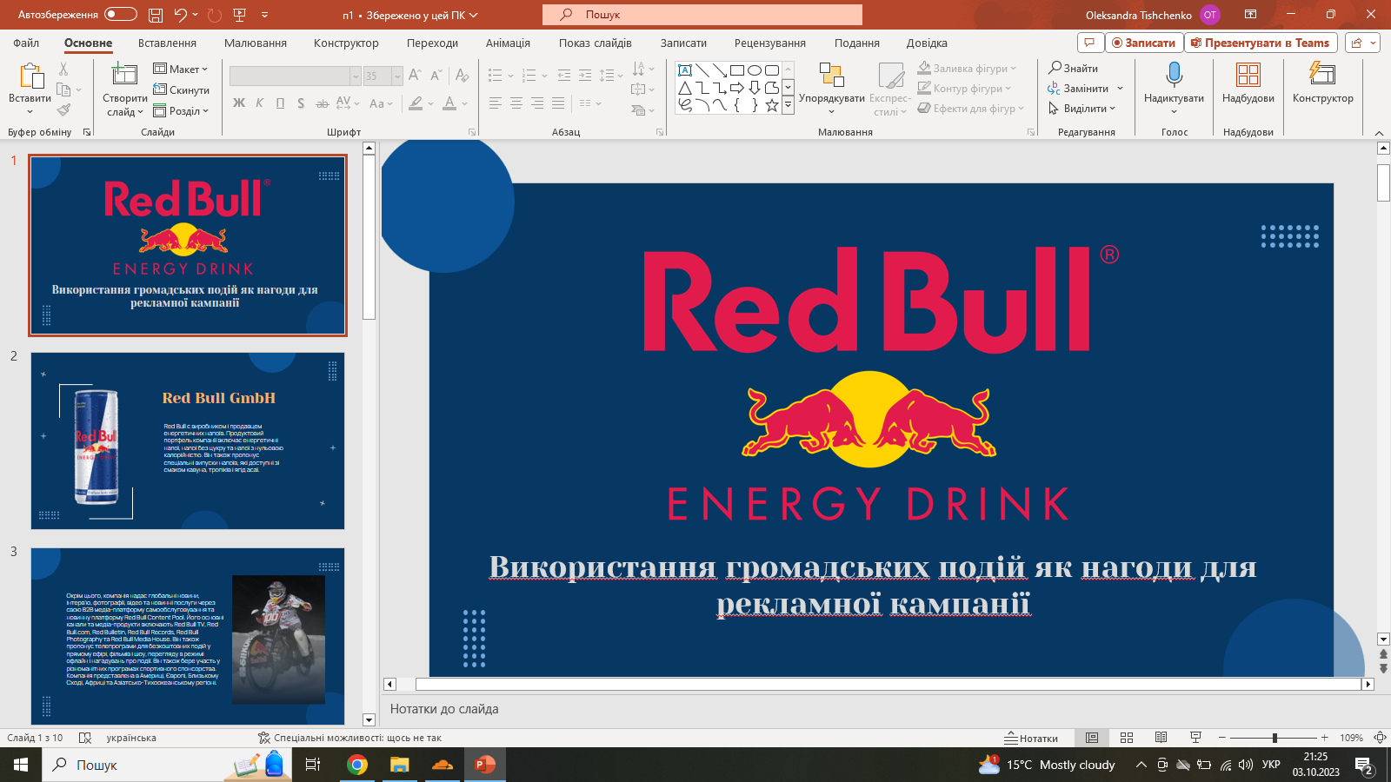This screenshot has width=1391, height=782.
Task: Zoom in with the plus button
Action: (x=1324, y=738)
